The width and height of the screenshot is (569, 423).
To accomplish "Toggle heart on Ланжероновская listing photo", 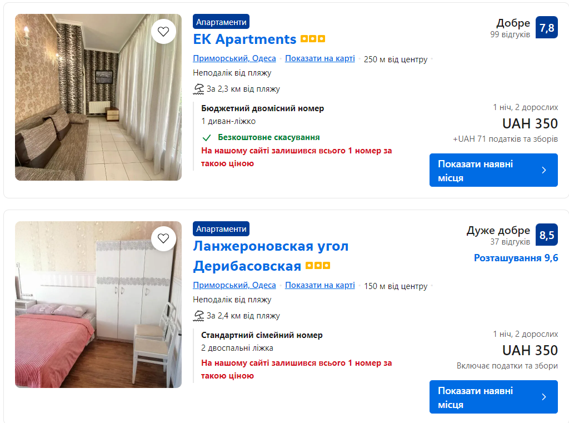I will (163, 238).
